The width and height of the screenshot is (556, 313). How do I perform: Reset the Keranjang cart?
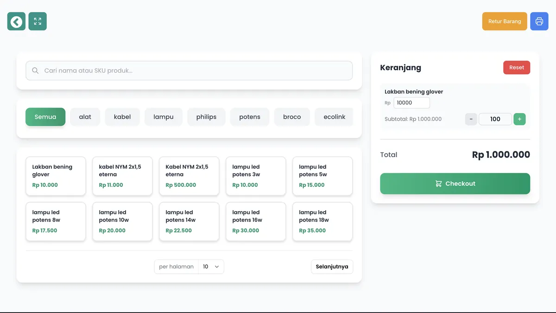[517, 68]
